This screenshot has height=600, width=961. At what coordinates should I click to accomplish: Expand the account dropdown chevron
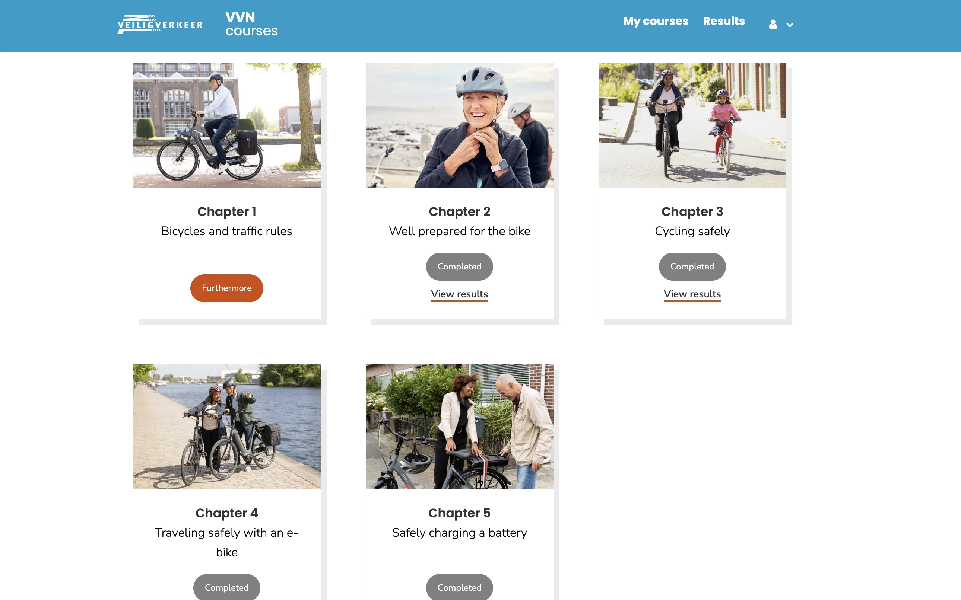tap(790, 25)
